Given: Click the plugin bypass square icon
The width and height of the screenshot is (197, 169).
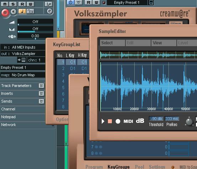Looking at the screenshot, I should coord(79,2).
